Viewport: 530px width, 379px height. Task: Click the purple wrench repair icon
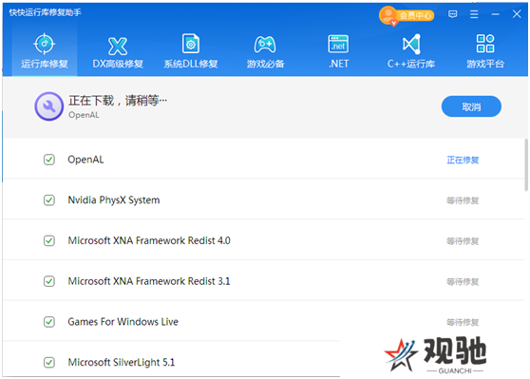pyautogui.click(x=49, y=106)
